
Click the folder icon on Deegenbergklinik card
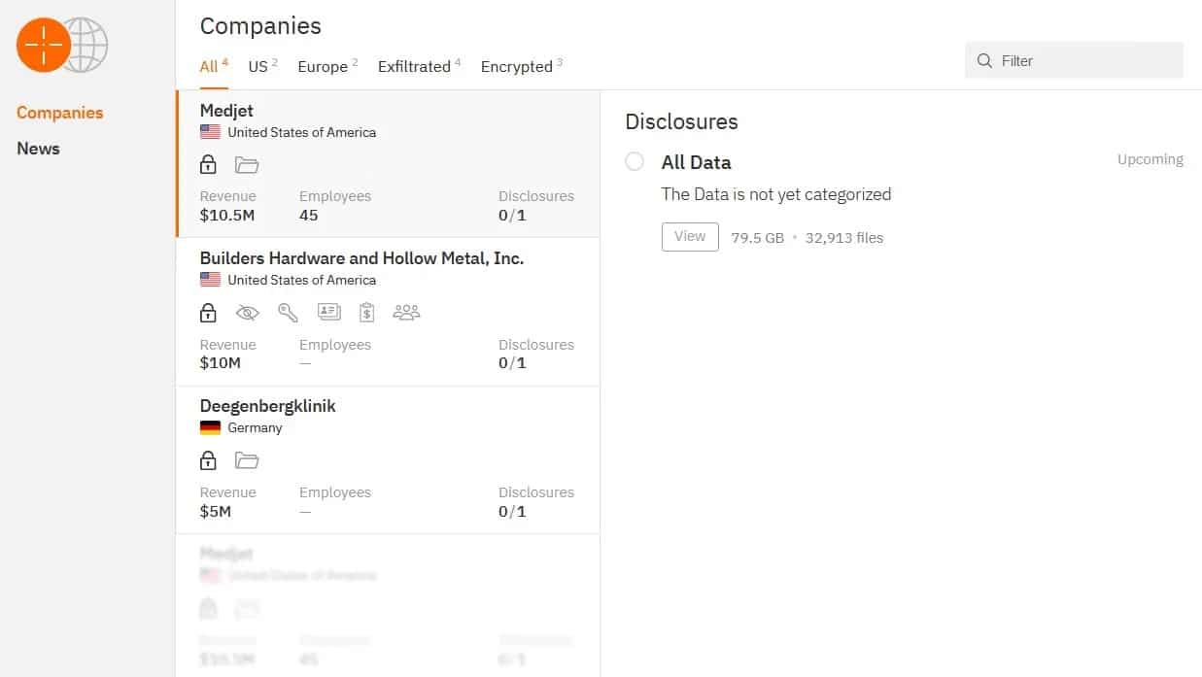pyautogui.click(x=247, y=460)
